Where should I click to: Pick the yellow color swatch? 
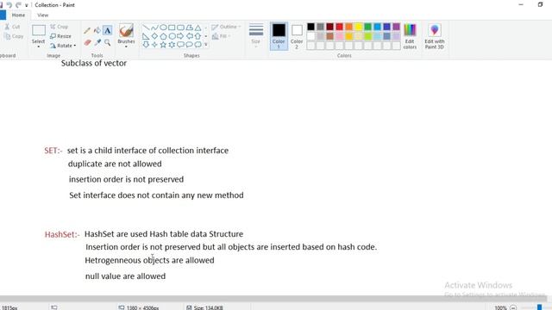point(359,27)
